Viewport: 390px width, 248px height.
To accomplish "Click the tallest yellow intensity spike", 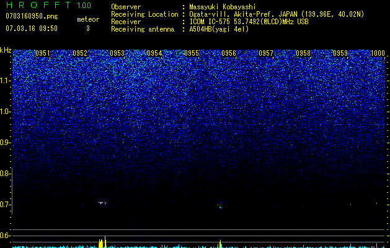I will click(105, 242).
